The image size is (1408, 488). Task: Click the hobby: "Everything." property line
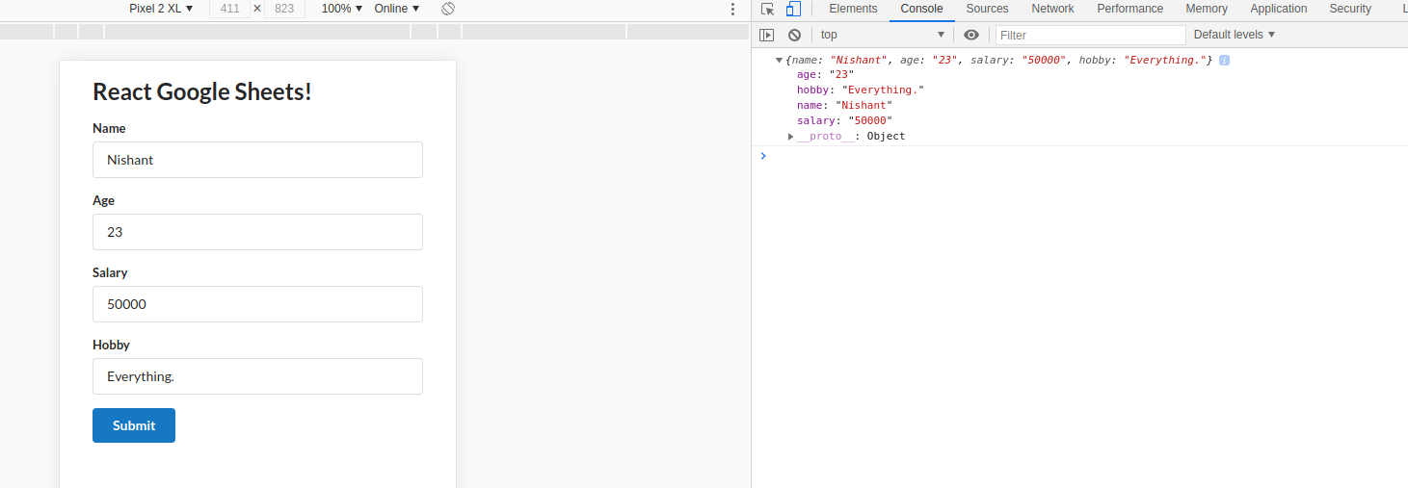[861, 90]
